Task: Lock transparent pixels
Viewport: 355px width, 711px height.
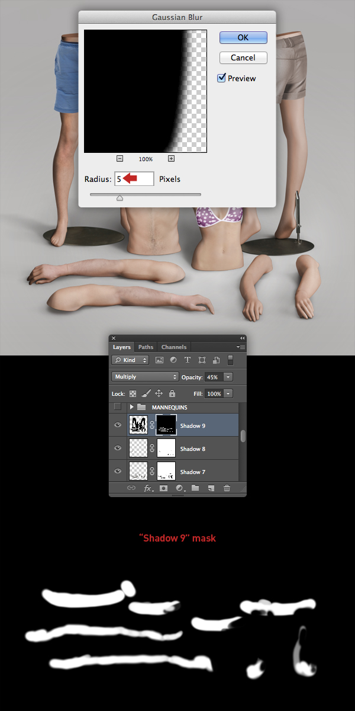Action: pos(133,393)
